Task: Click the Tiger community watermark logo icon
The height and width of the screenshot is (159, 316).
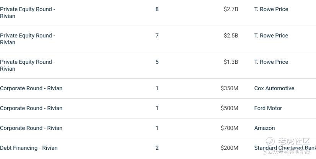Action: (x=270, y=141)
